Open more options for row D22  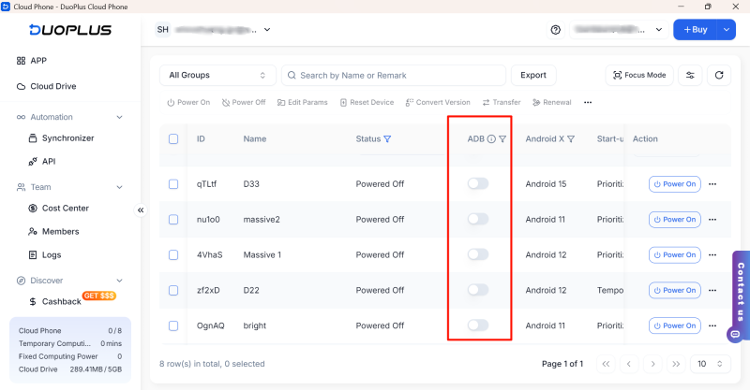[x=712, y=290]
